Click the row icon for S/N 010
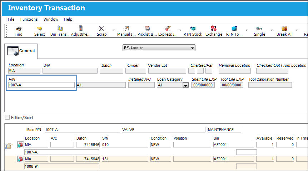The image size is (308, 171). (x=20, y=145)
